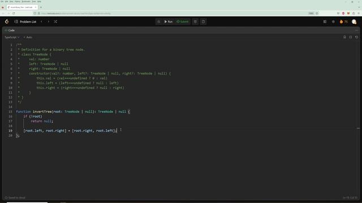
Task: Click Saved to cloud status indicator
Action: [15, 198]
